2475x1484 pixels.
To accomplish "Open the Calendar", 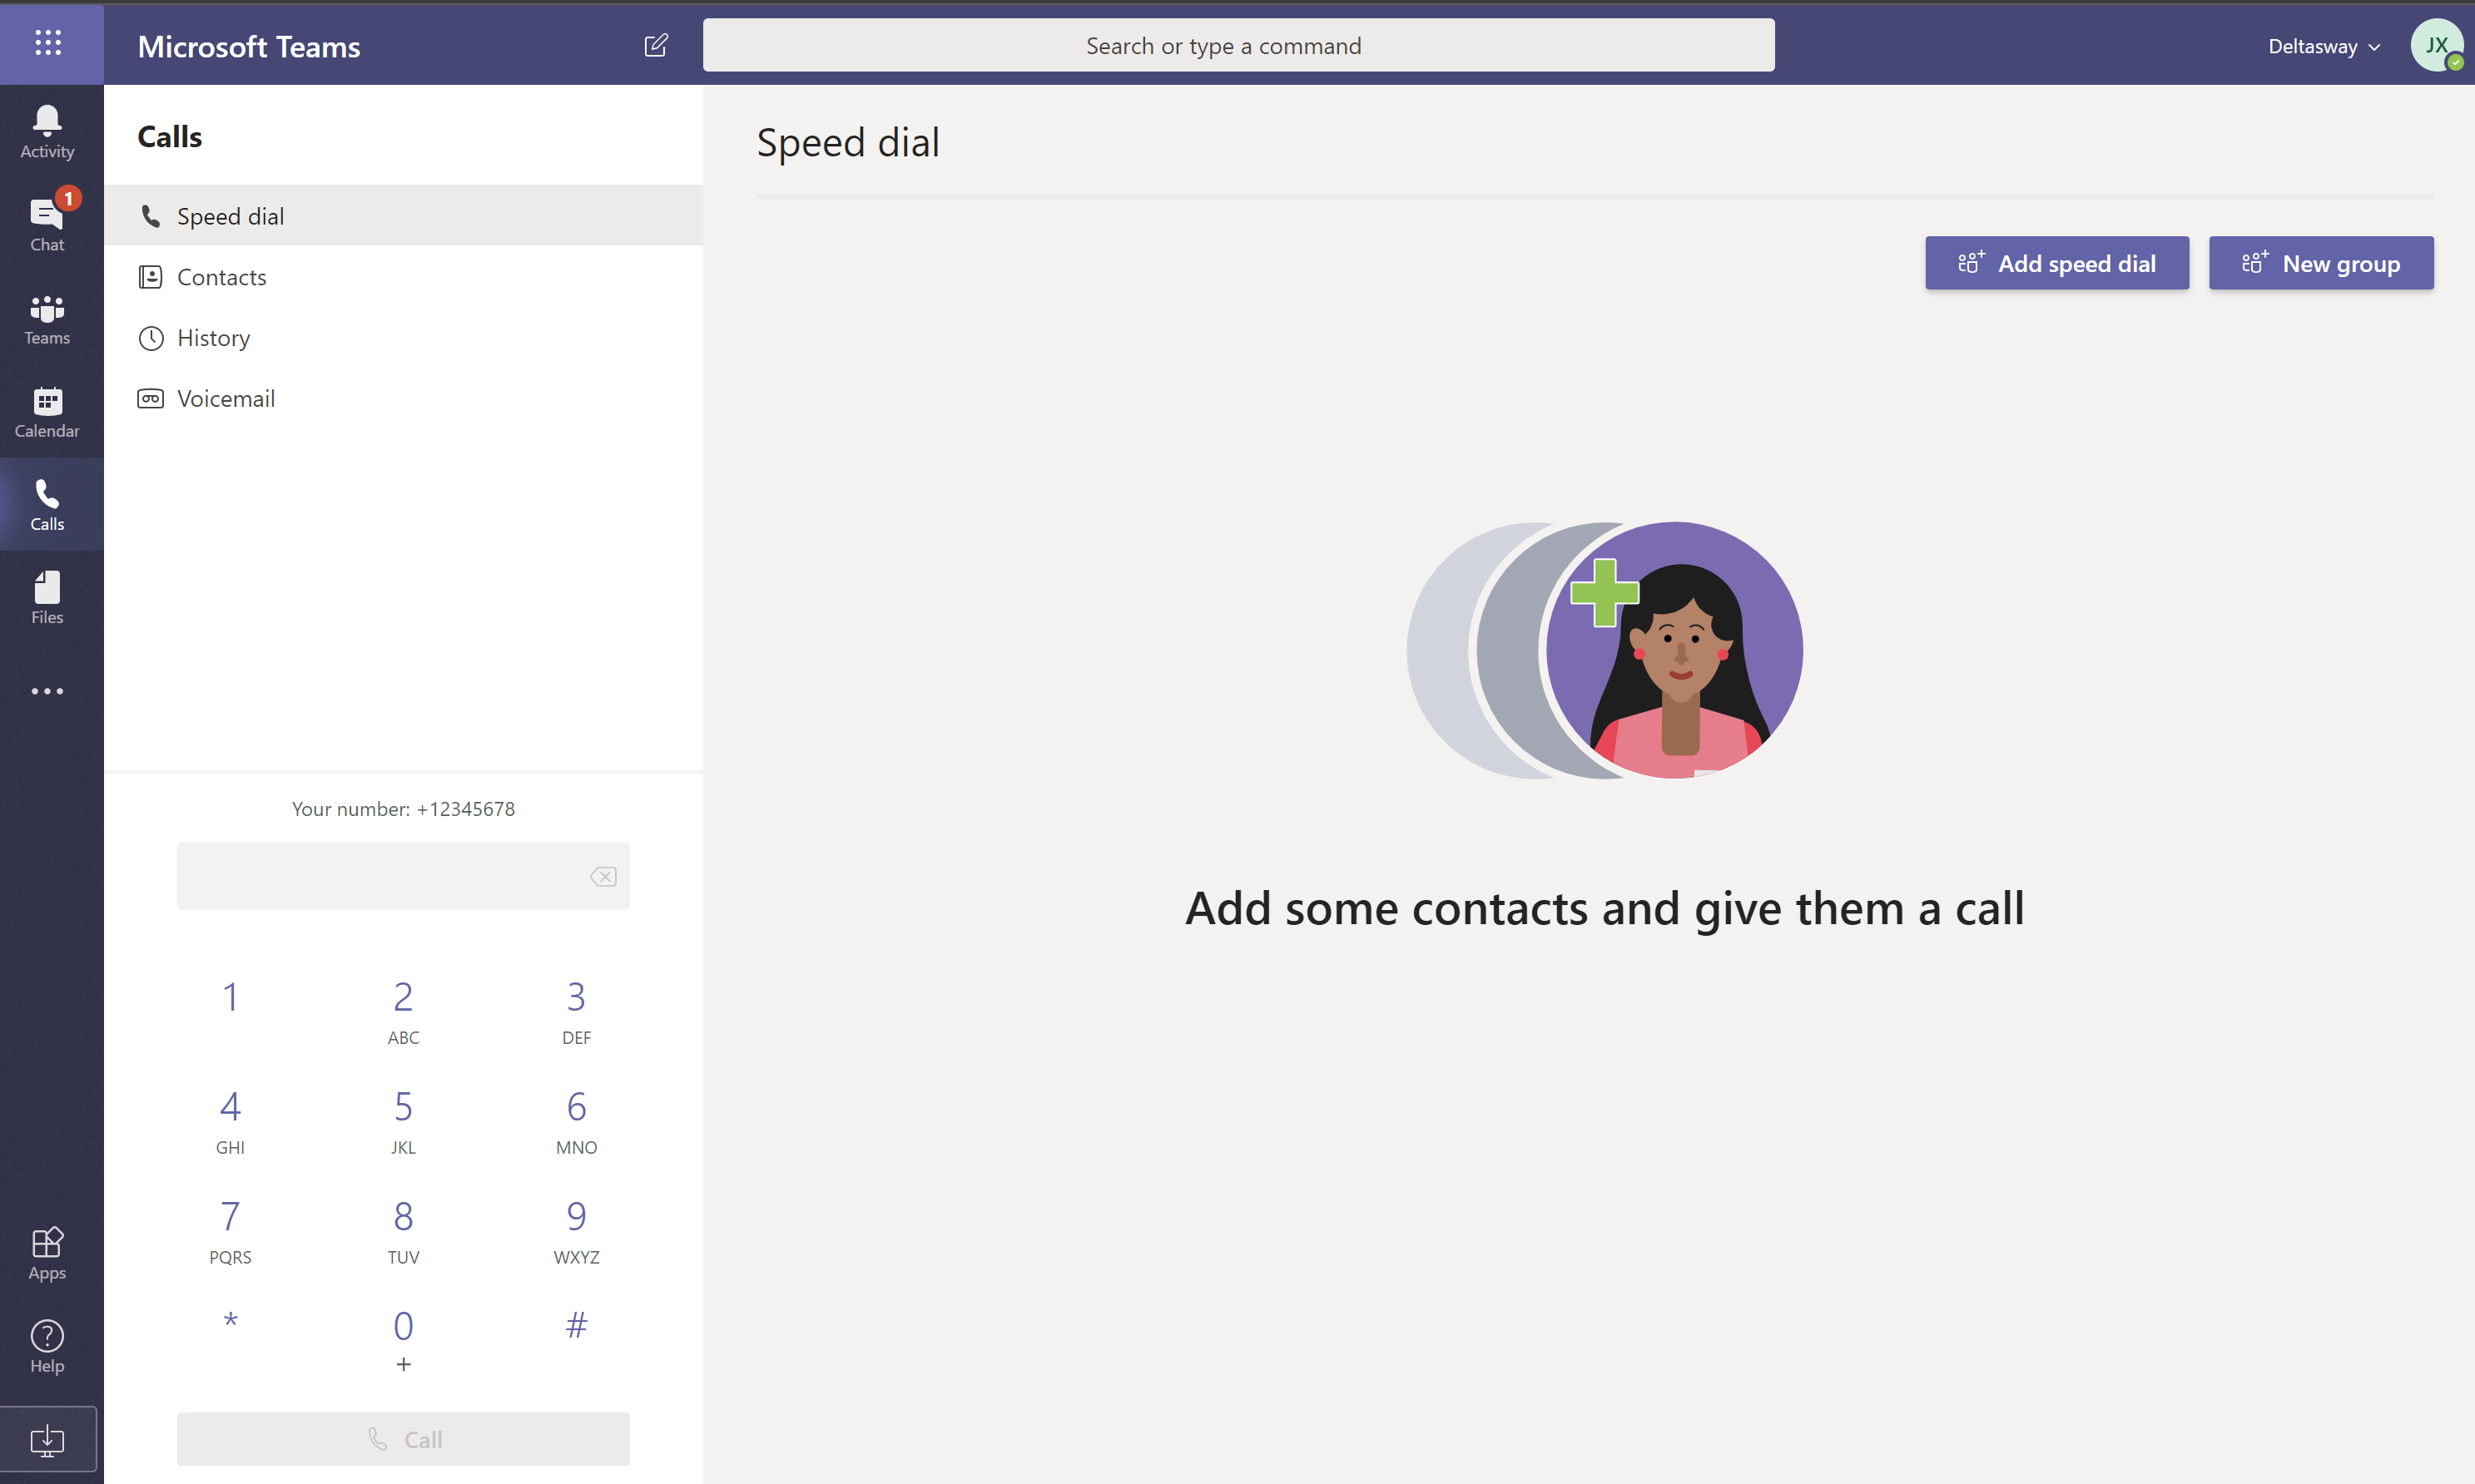I will [47, 410].
